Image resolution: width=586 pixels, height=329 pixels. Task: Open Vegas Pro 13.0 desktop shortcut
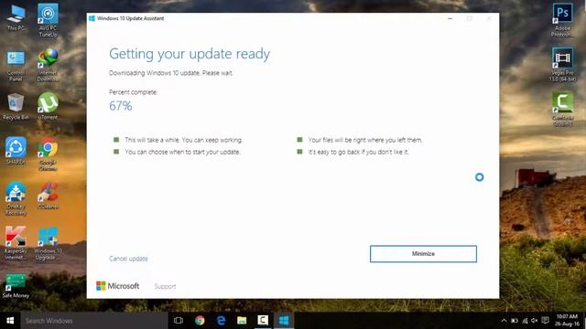tap(562, 64)
